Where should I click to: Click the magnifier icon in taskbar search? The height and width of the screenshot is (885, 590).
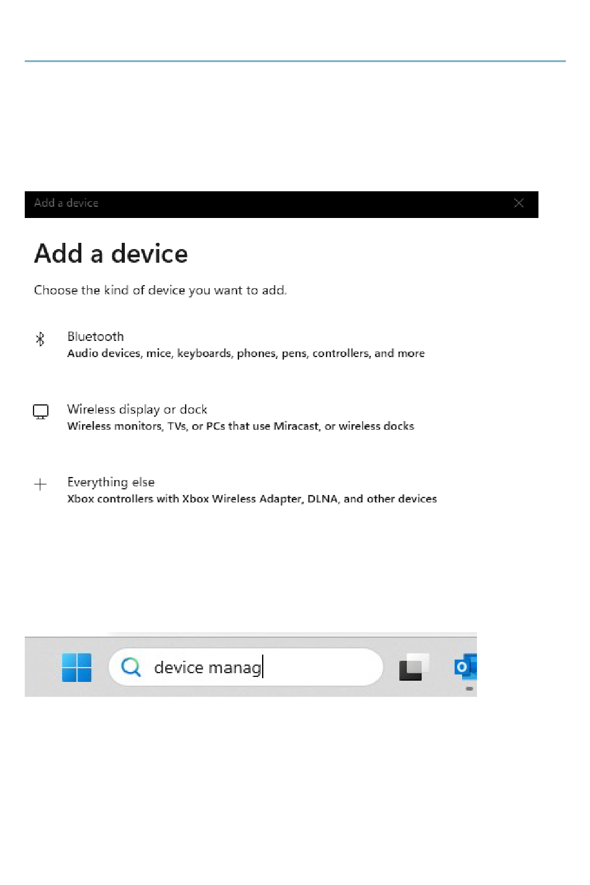pos(131,667)
